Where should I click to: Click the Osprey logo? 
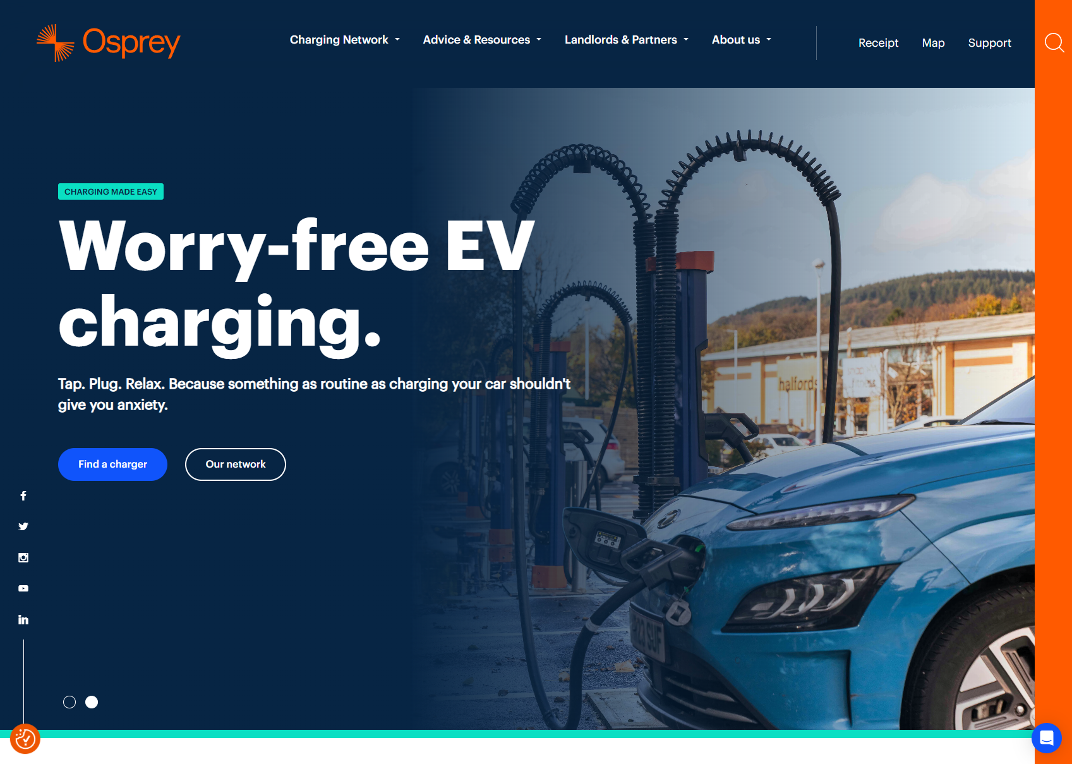point(108,43)
